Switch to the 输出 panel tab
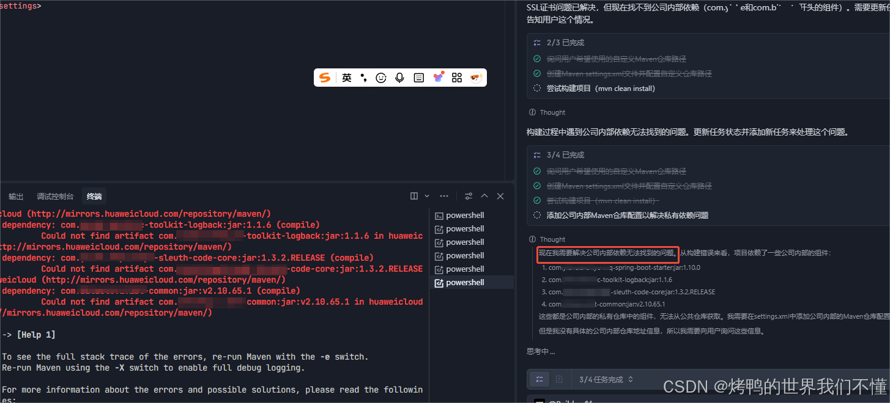 click(16, 196)
